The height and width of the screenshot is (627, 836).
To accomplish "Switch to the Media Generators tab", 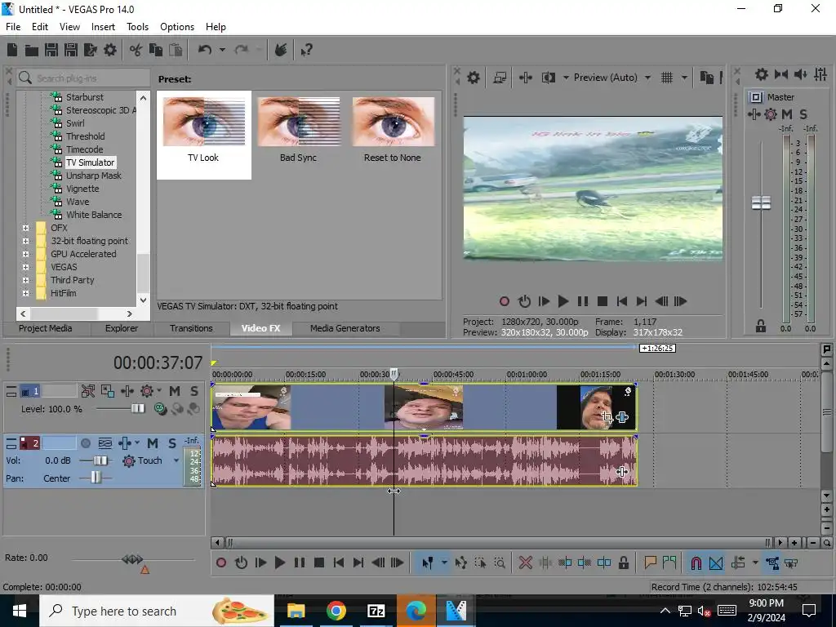I will pyautogui.click(x=345, y=328).
